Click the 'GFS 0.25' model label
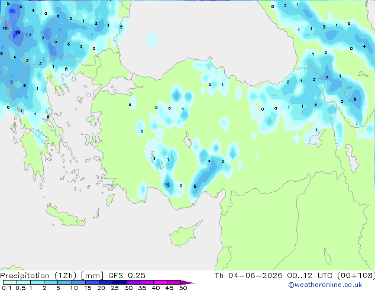Viewport: 375px width, 290px height. [x=127, y=276]
